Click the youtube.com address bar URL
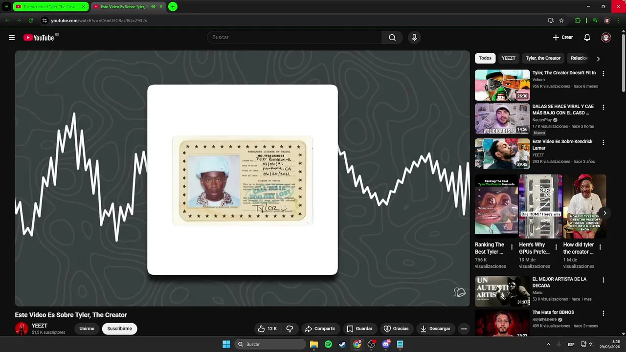 click(x=99, y=21)
